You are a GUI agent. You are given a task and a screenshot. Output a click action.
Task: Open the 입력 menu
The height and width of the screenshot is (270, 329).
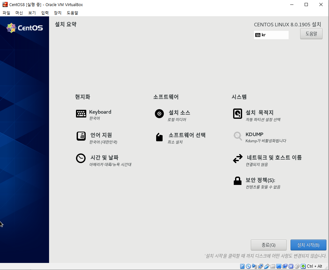pyautogui.click(x=45, y=13)
